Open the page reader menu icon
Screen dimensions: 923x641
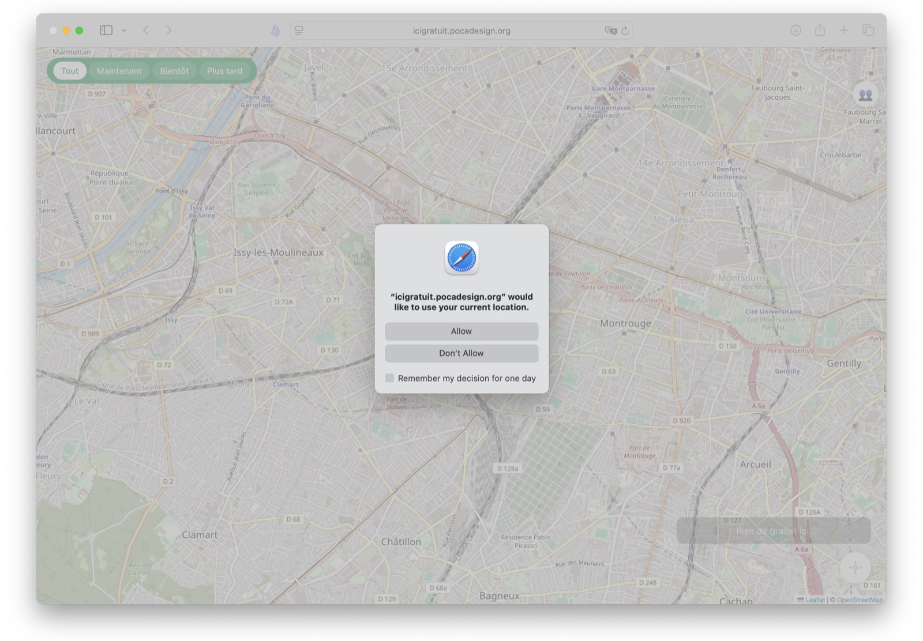click(x=299, y=31)
